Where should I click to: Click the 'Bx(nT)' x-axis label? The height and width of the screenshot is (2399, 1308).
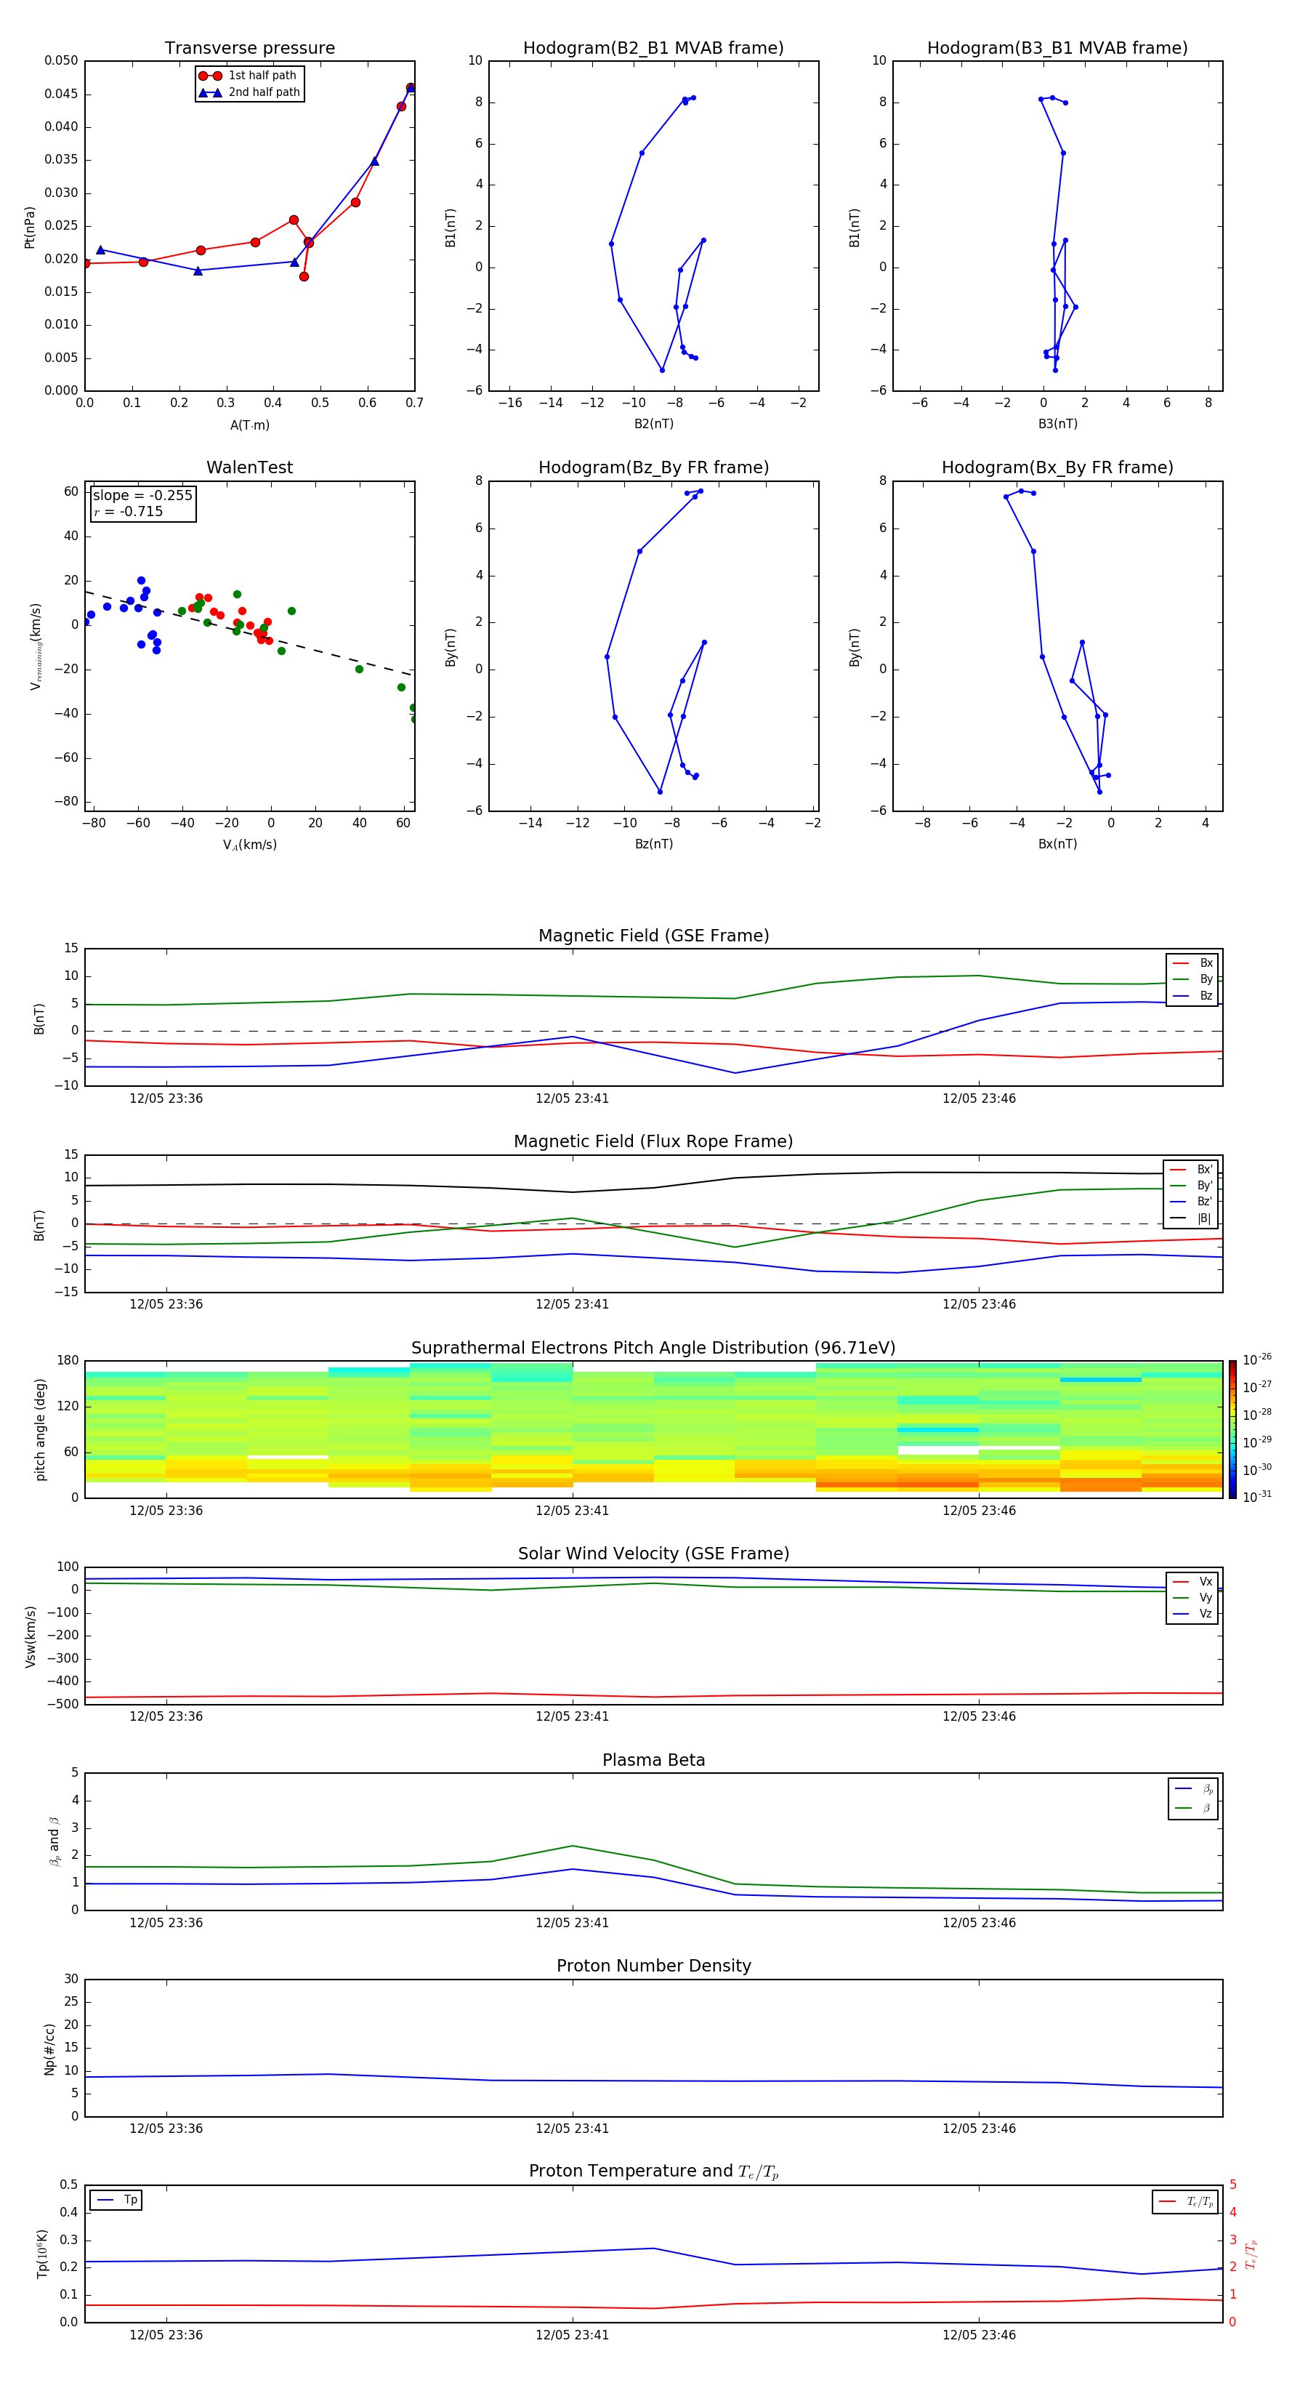tap(1057, 844)
